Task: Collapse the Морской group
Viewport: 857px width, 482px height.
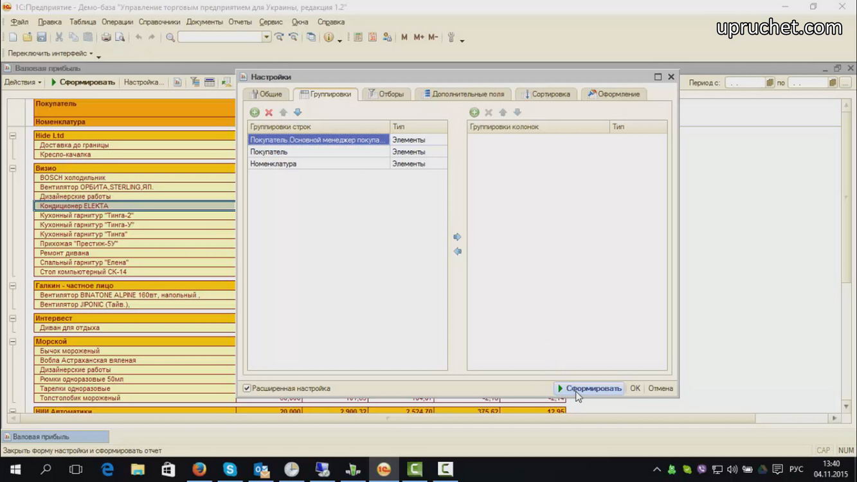Action: point(12,341)
